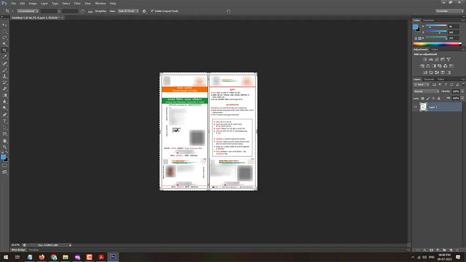Click the R color slider

436,27
